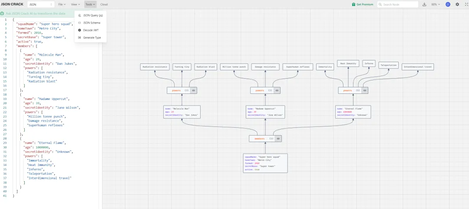The height and width of the screenshot is (209, 469).
Task: Open the Cloud button in the toolbar
Action: [x=104, y=4]
